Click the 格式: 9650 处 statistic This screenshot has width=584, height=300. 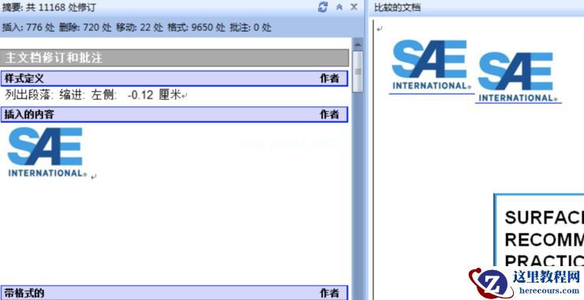[197, 27]
